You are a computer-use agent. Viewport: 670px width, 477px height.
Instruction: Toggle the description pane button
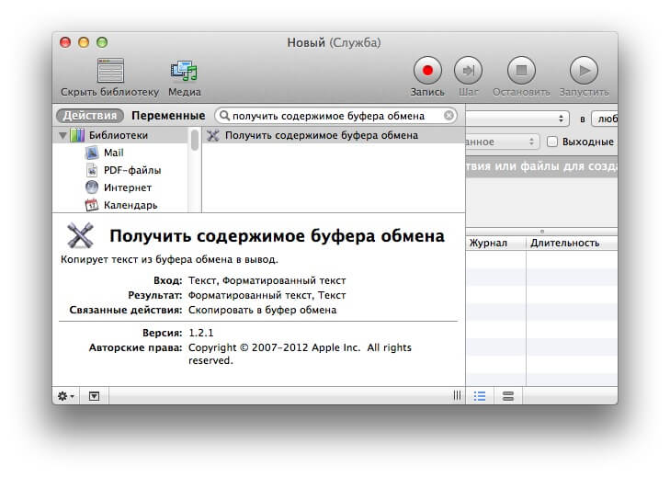tap(94, 396)
